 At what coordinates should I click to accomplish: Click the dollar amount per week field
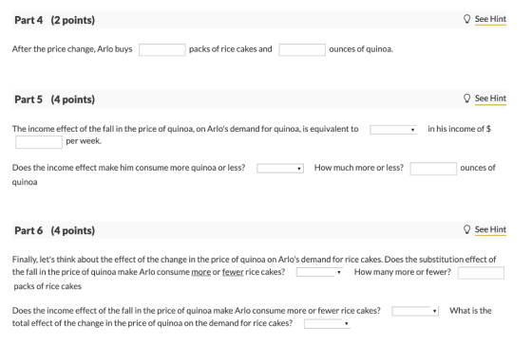click(x=39, y=142)
